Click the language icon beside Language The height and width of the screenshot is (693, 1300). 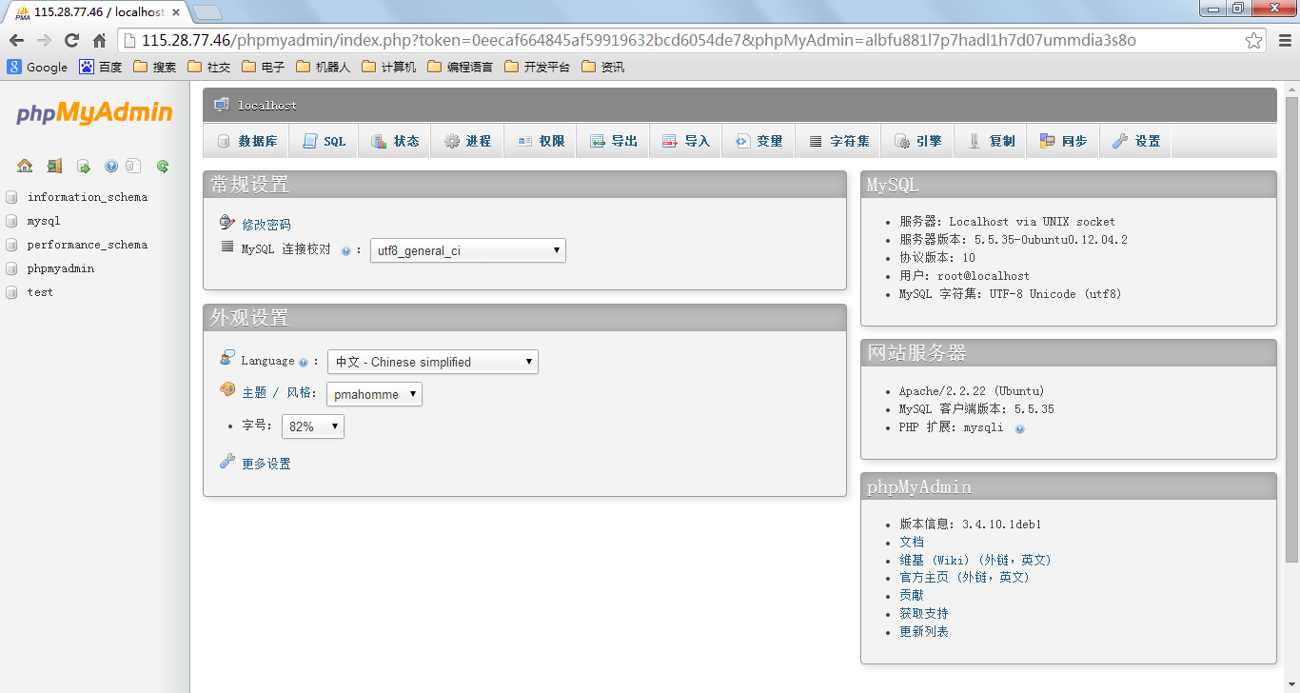coord(227,358)
